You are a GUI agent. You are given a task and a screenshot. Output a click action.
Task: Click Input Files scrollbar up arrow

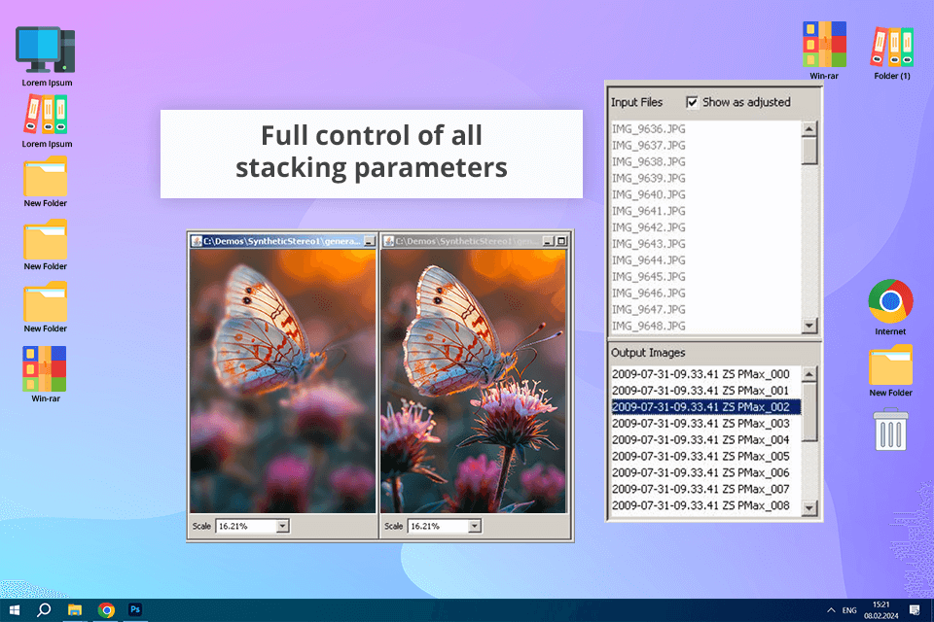[808, 128]
